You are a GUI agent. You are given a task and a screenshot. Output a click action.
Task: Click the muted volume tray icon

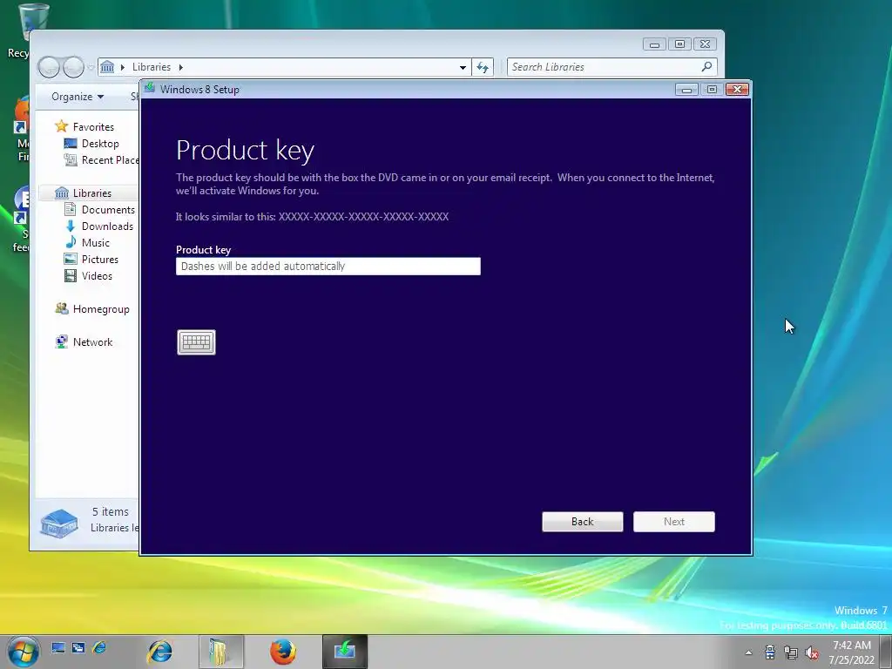pos(812,652)
